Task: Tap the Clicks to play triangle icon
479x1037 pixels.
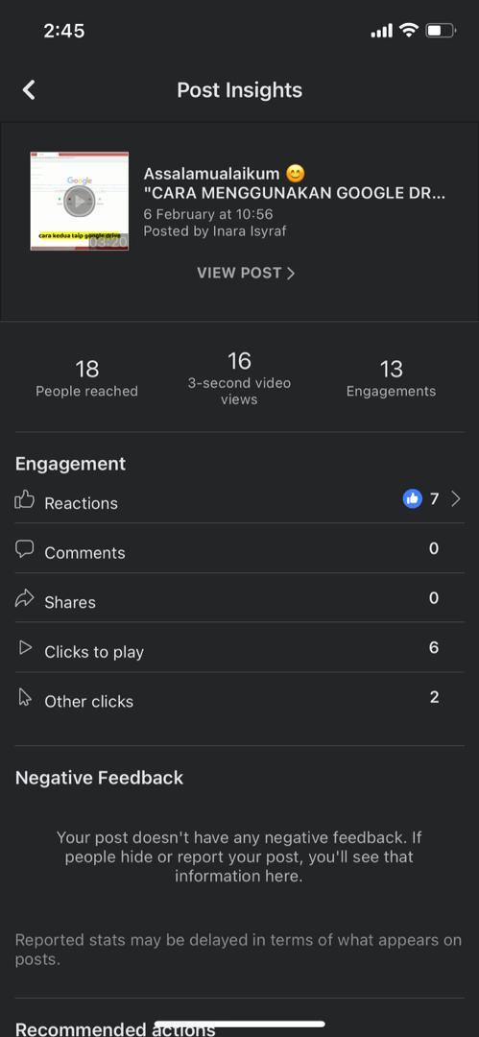Action: pyautogui.click(x=25, y=649)
